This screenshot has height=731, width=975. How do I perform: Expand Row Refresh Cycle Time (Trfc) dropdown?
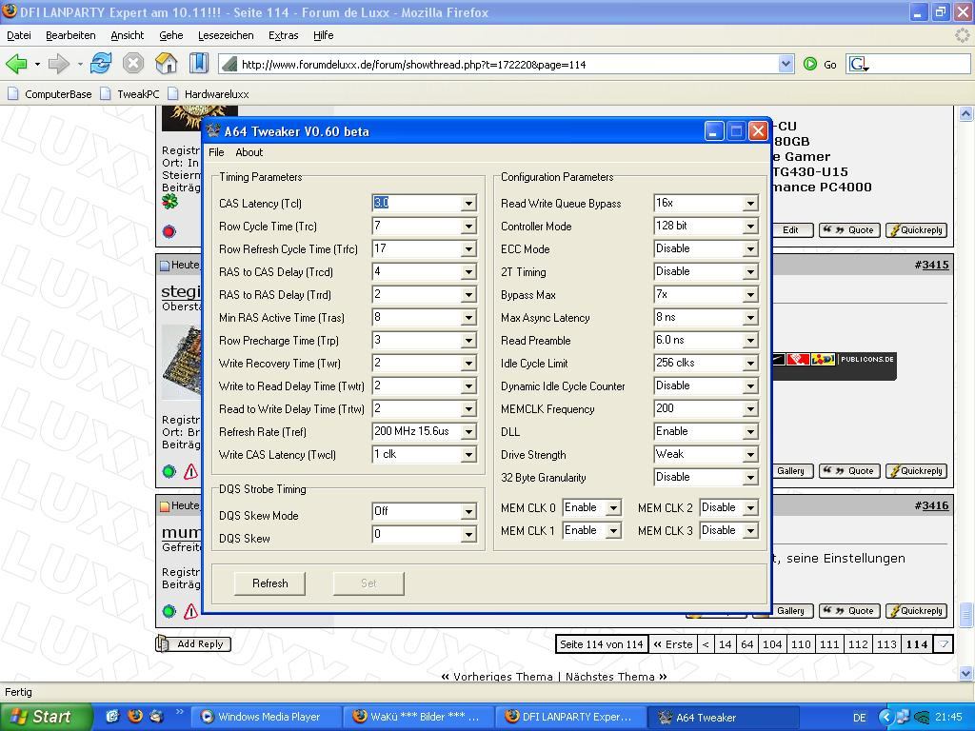[x=468, y=249]
